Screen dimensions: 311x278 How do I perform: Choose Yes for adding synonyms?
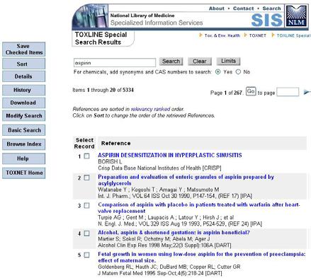pos(218,72)
